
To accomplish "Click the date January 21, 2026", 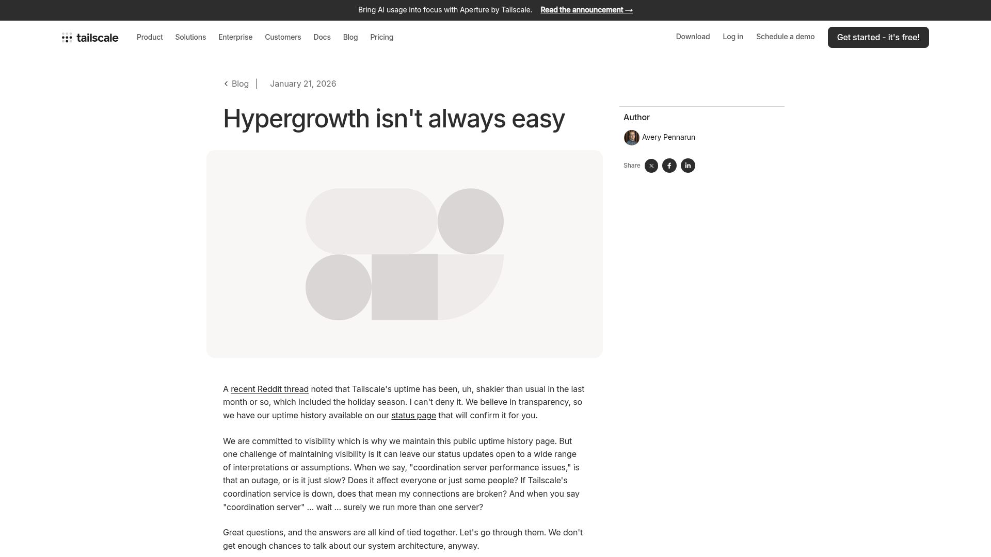I will pyautogui.click(x=303, y=84).
